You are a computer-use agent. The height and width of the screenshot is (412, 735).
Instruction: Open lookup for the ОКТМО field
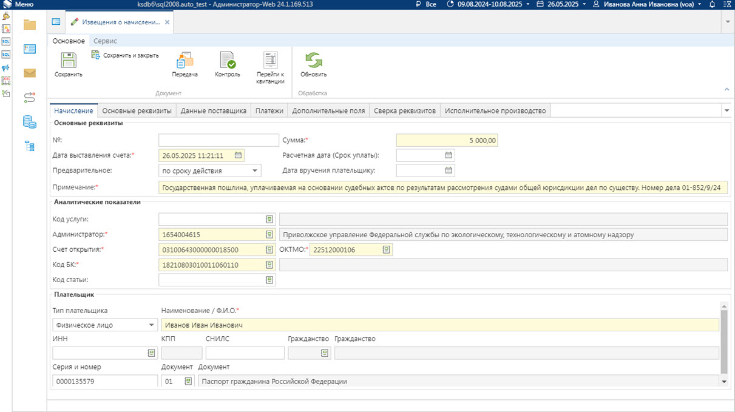(x=386, y=249)
